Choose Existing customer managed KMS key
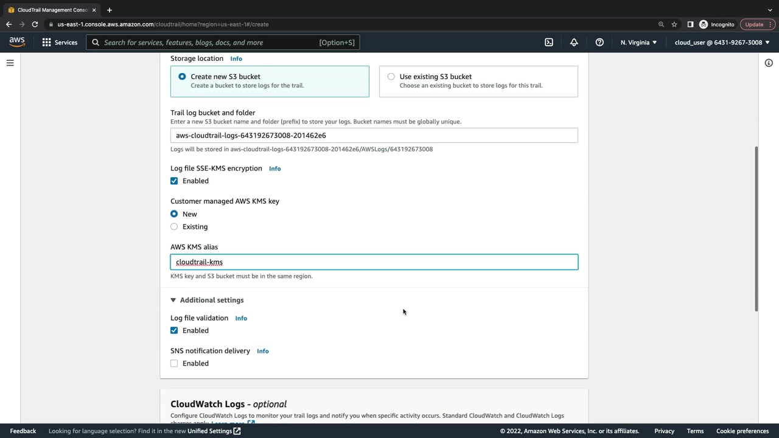The image size is (779, 438). (174, 226)
